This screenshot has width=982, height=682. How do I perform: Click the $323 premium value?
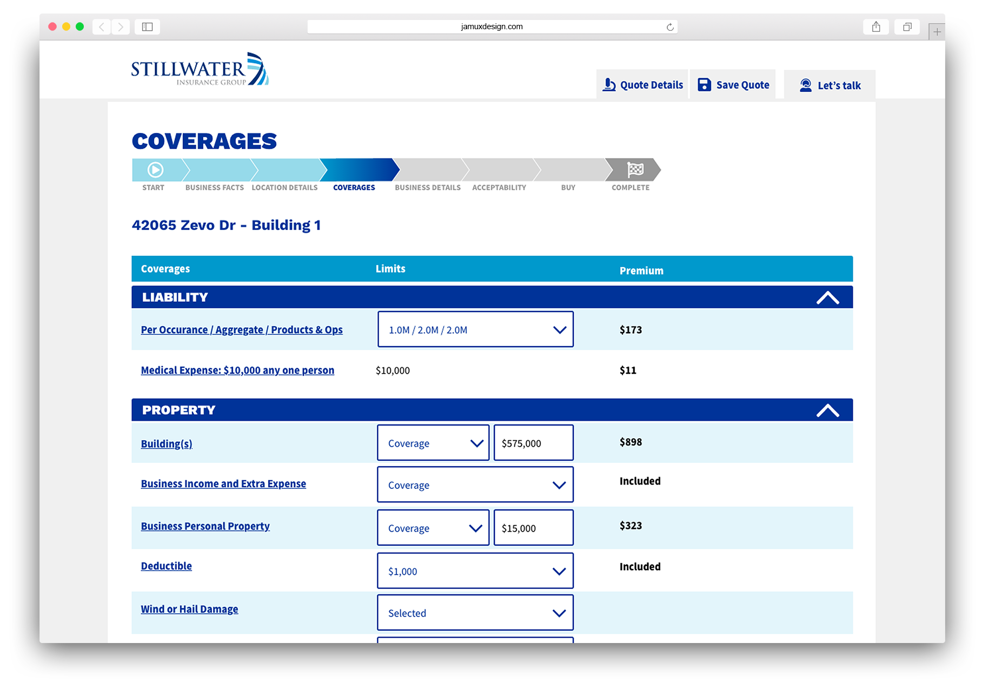631,526
